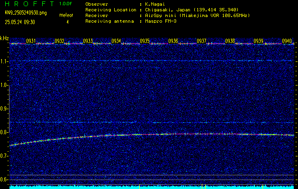Click the AirSpy mini receiver text
The image size is (298, 189).
click(x=197, y=15)
